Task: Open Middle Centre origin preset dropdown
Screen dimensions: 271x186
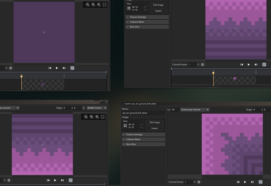Action: (x=105, y=108)
